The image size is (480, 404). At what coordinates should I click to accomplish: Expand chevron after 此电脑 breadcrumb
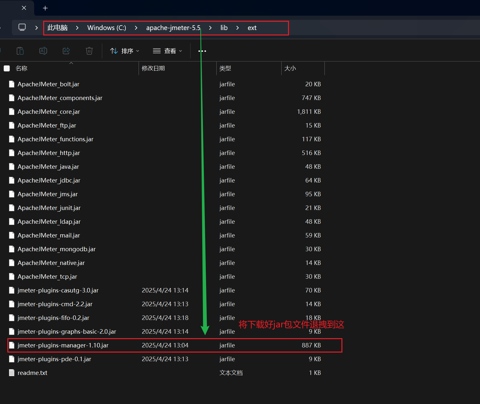pos(77,28)
